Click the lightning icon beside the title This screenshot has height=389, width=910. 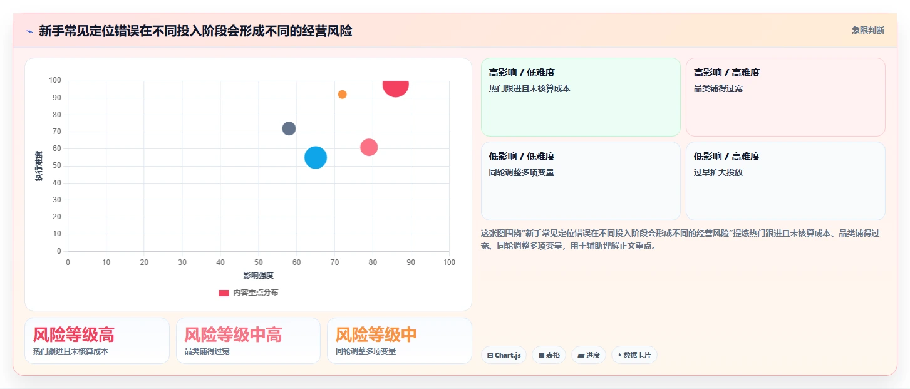[x=29, y=31]
